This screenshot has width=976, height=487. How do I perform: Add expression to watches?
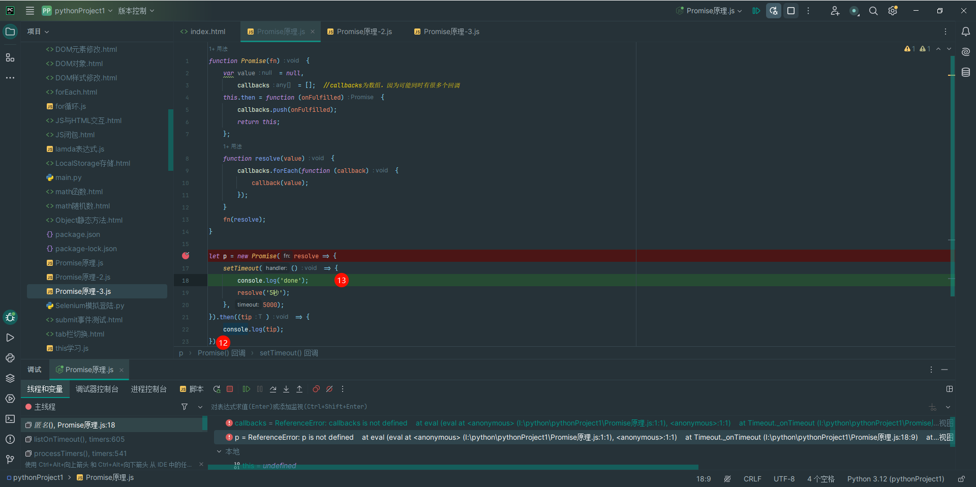pyautogui.click(x=933, y=407)
